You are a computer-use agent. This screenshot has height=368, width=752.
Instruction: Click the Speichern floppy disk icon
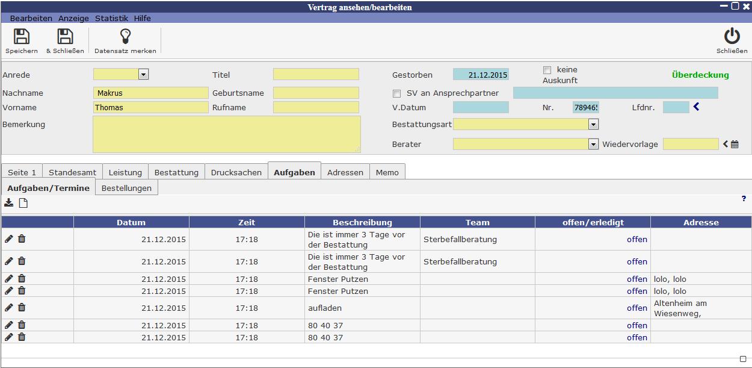tap(22, 37)
